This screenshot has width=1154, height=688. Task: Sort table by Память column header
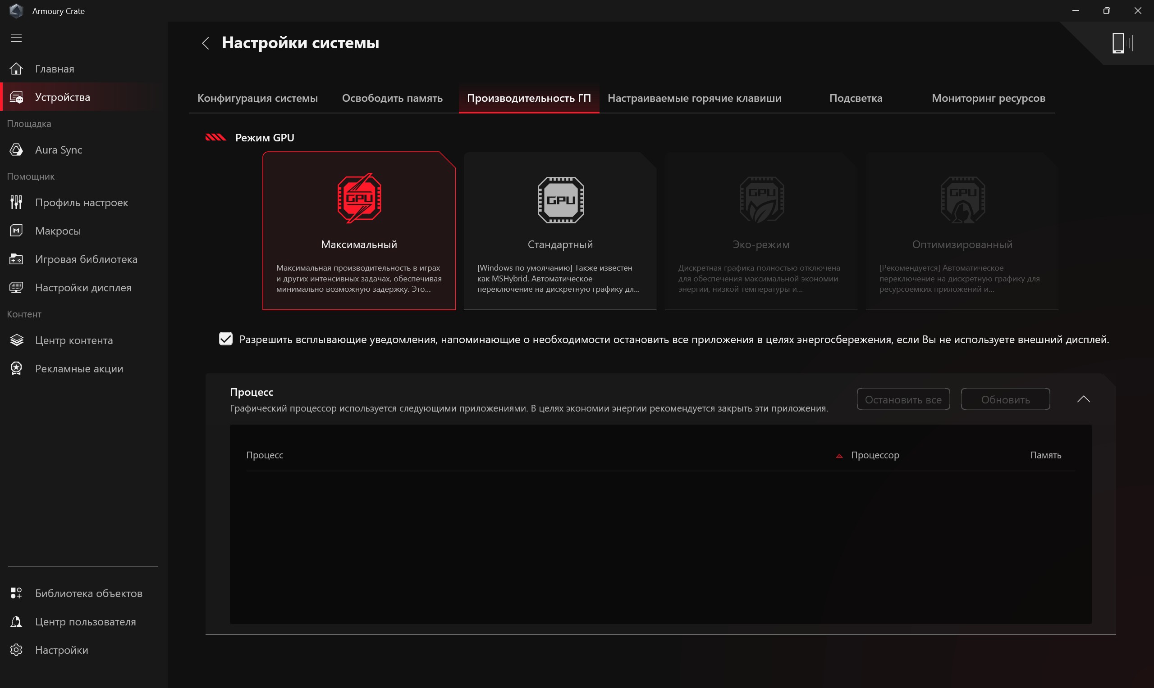(1045, 455)
